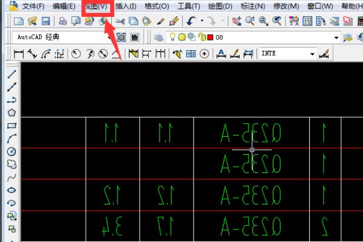Click the Save file icon
Image resolution: width=363 pixels, height=242 pixels.
[45, 21]
